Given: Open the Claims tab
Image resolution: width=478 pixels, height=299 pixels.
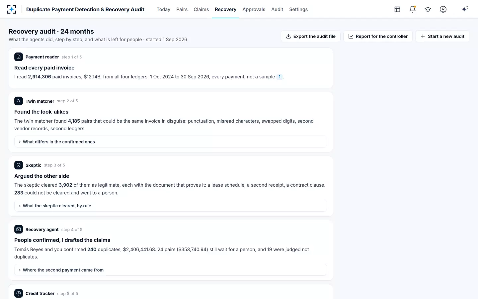Looking at the screenshot, I should click(201, 9).
